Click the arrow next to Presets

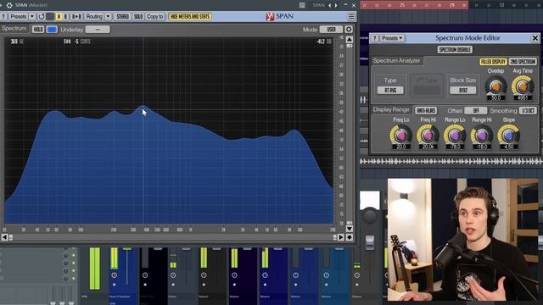coord(32,17)
